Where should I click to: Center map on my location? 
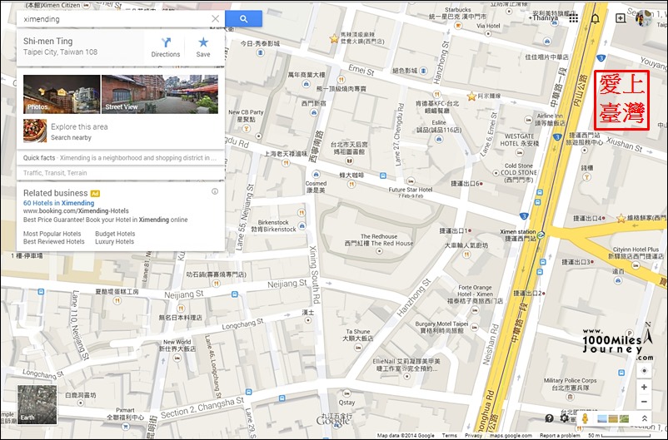pos(644,371)
